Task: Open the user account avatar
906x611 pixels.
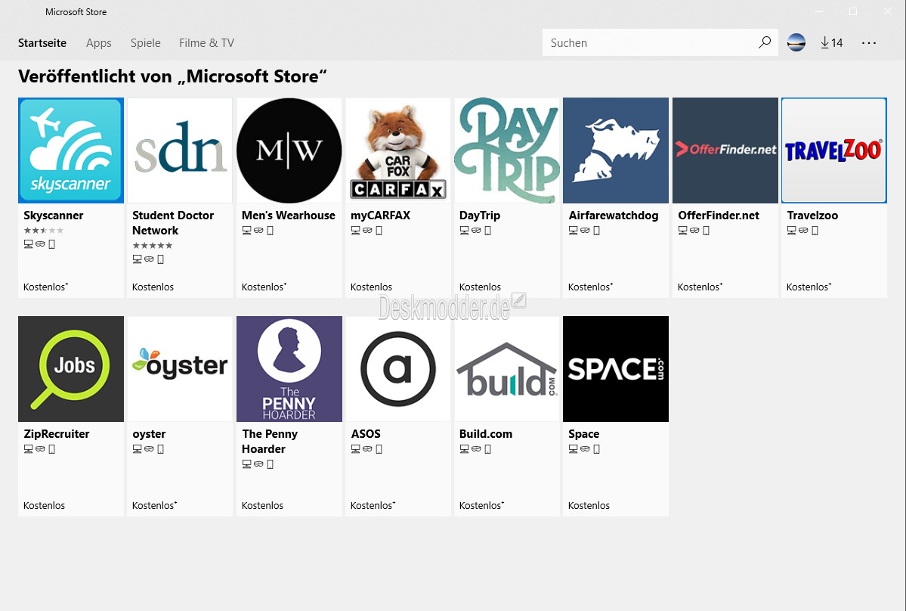Action: (x=796, y=42)
